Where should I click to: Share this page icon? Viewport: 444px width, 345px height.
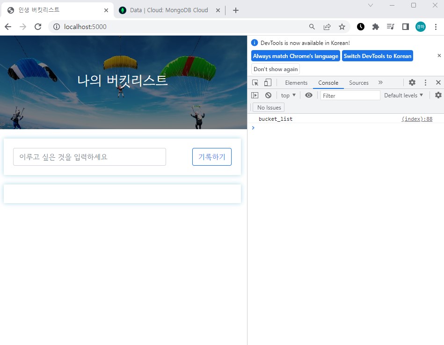point(327,27)
